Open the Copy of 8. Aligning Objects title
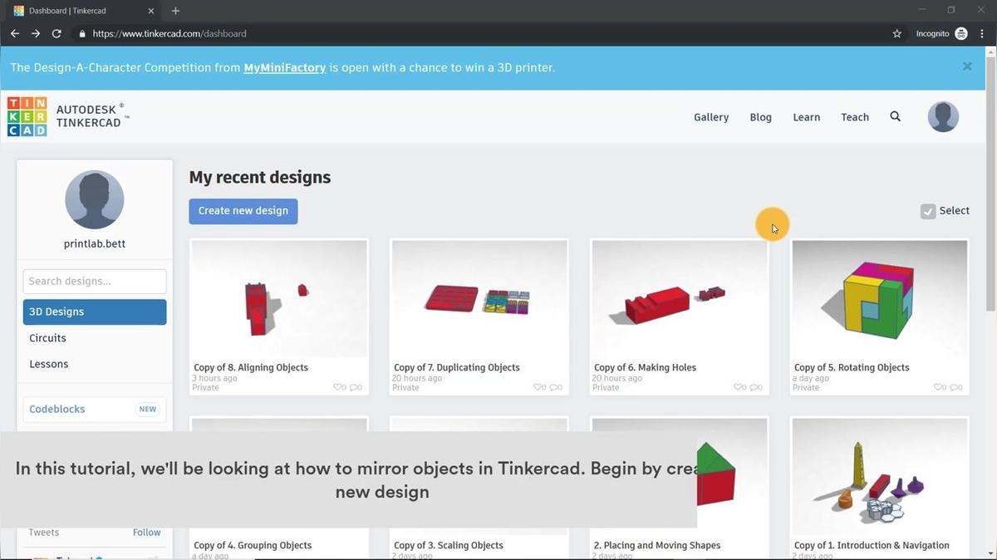 tap(251, 367)
